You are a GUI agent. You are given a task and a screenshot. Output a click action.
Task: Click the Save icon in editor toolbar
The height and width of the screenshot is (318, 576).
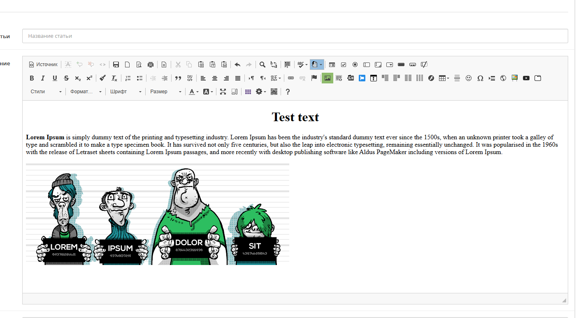click(x=116, y=65)
